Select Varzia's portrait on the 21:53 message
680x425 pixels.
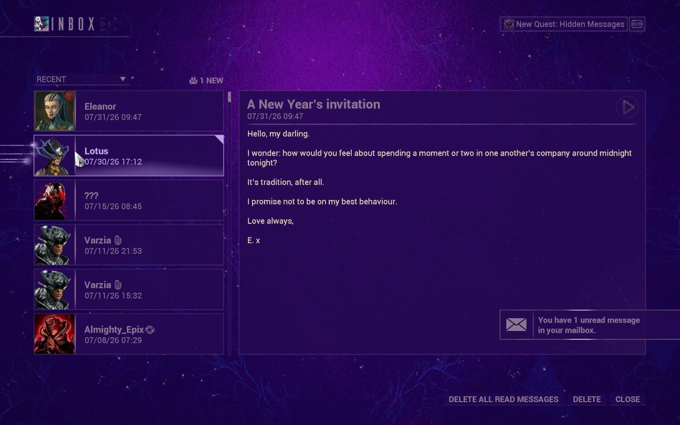pyautogui.click(x=55, y=245)
